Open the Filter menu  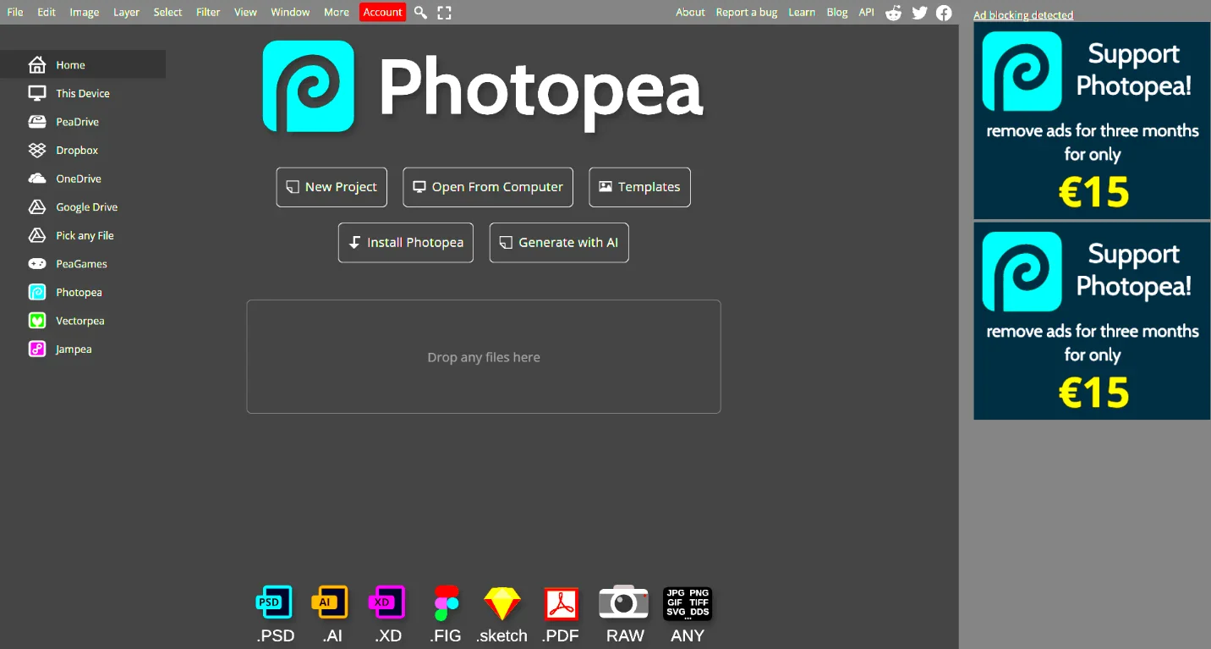click(x=208, y=13)
